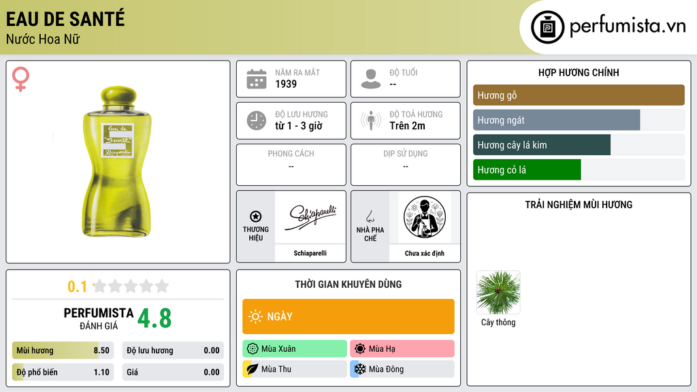Click the Hương ngát accord bar
The image size is (697, 392).
579,120
